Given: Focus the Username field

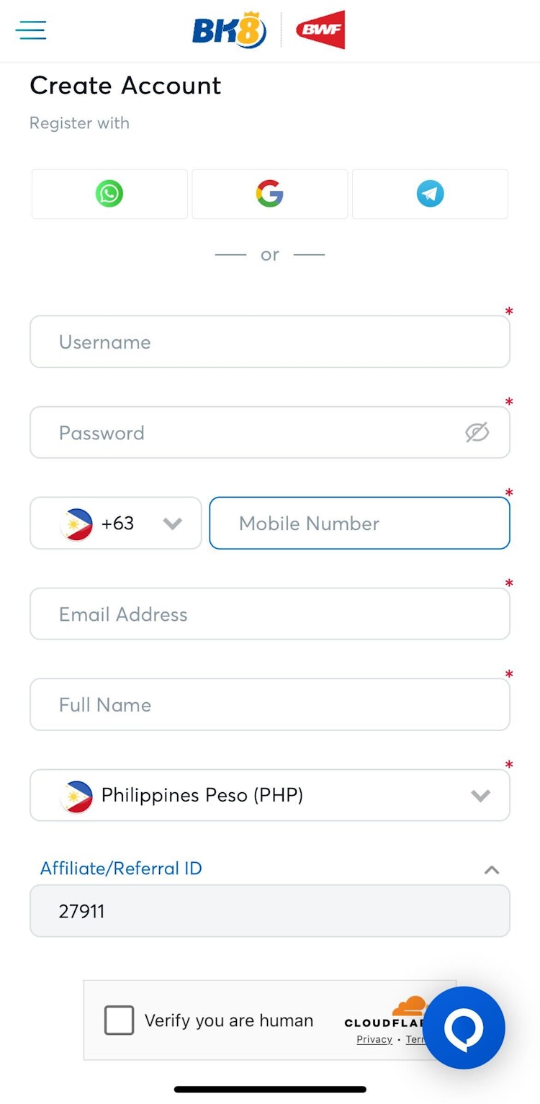Looking at the screenshot, I should click(269, 342).
